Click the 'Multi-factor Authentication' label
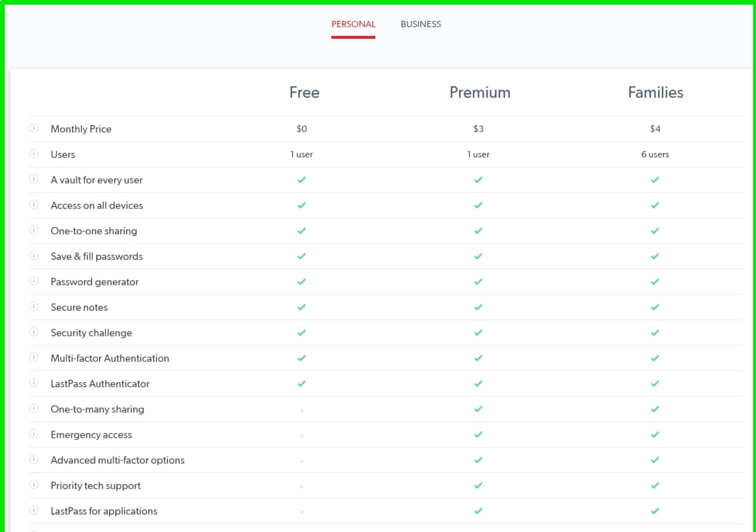 click(x=110, y=358)
